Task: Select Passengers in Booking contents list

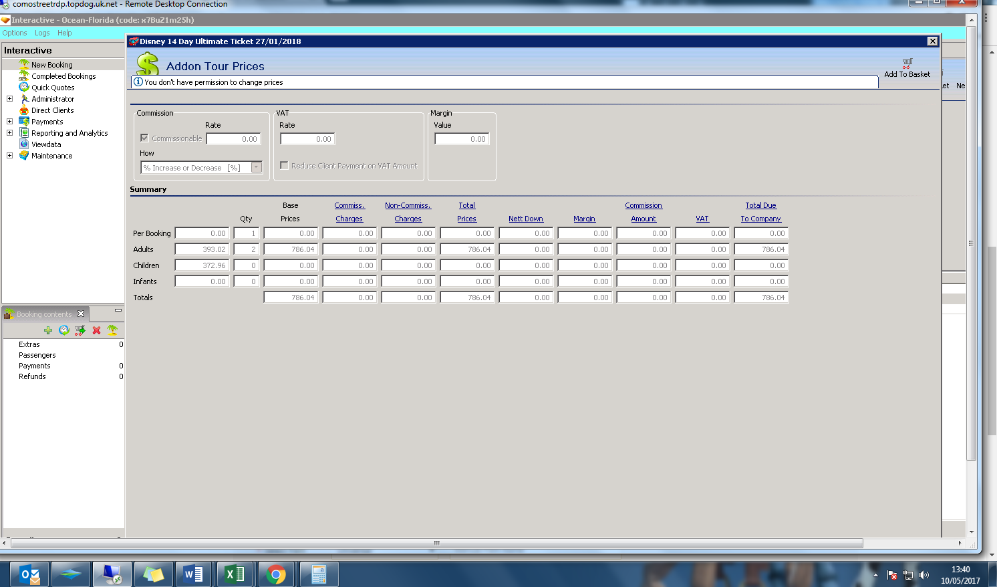Action: click(37, 355)
